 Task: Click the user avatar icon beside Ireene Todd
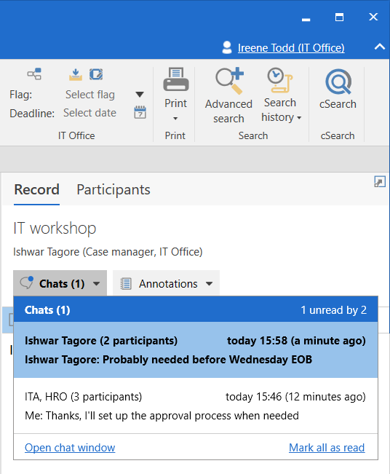pos(227,47)
